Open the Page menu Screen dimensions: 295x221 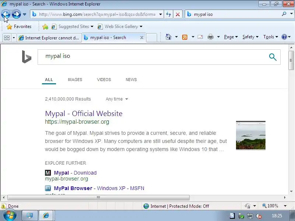coord(231,37)
